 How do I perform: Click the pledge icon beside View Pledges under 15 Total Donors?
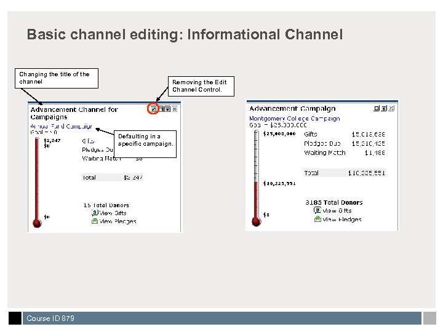point(95,221)
